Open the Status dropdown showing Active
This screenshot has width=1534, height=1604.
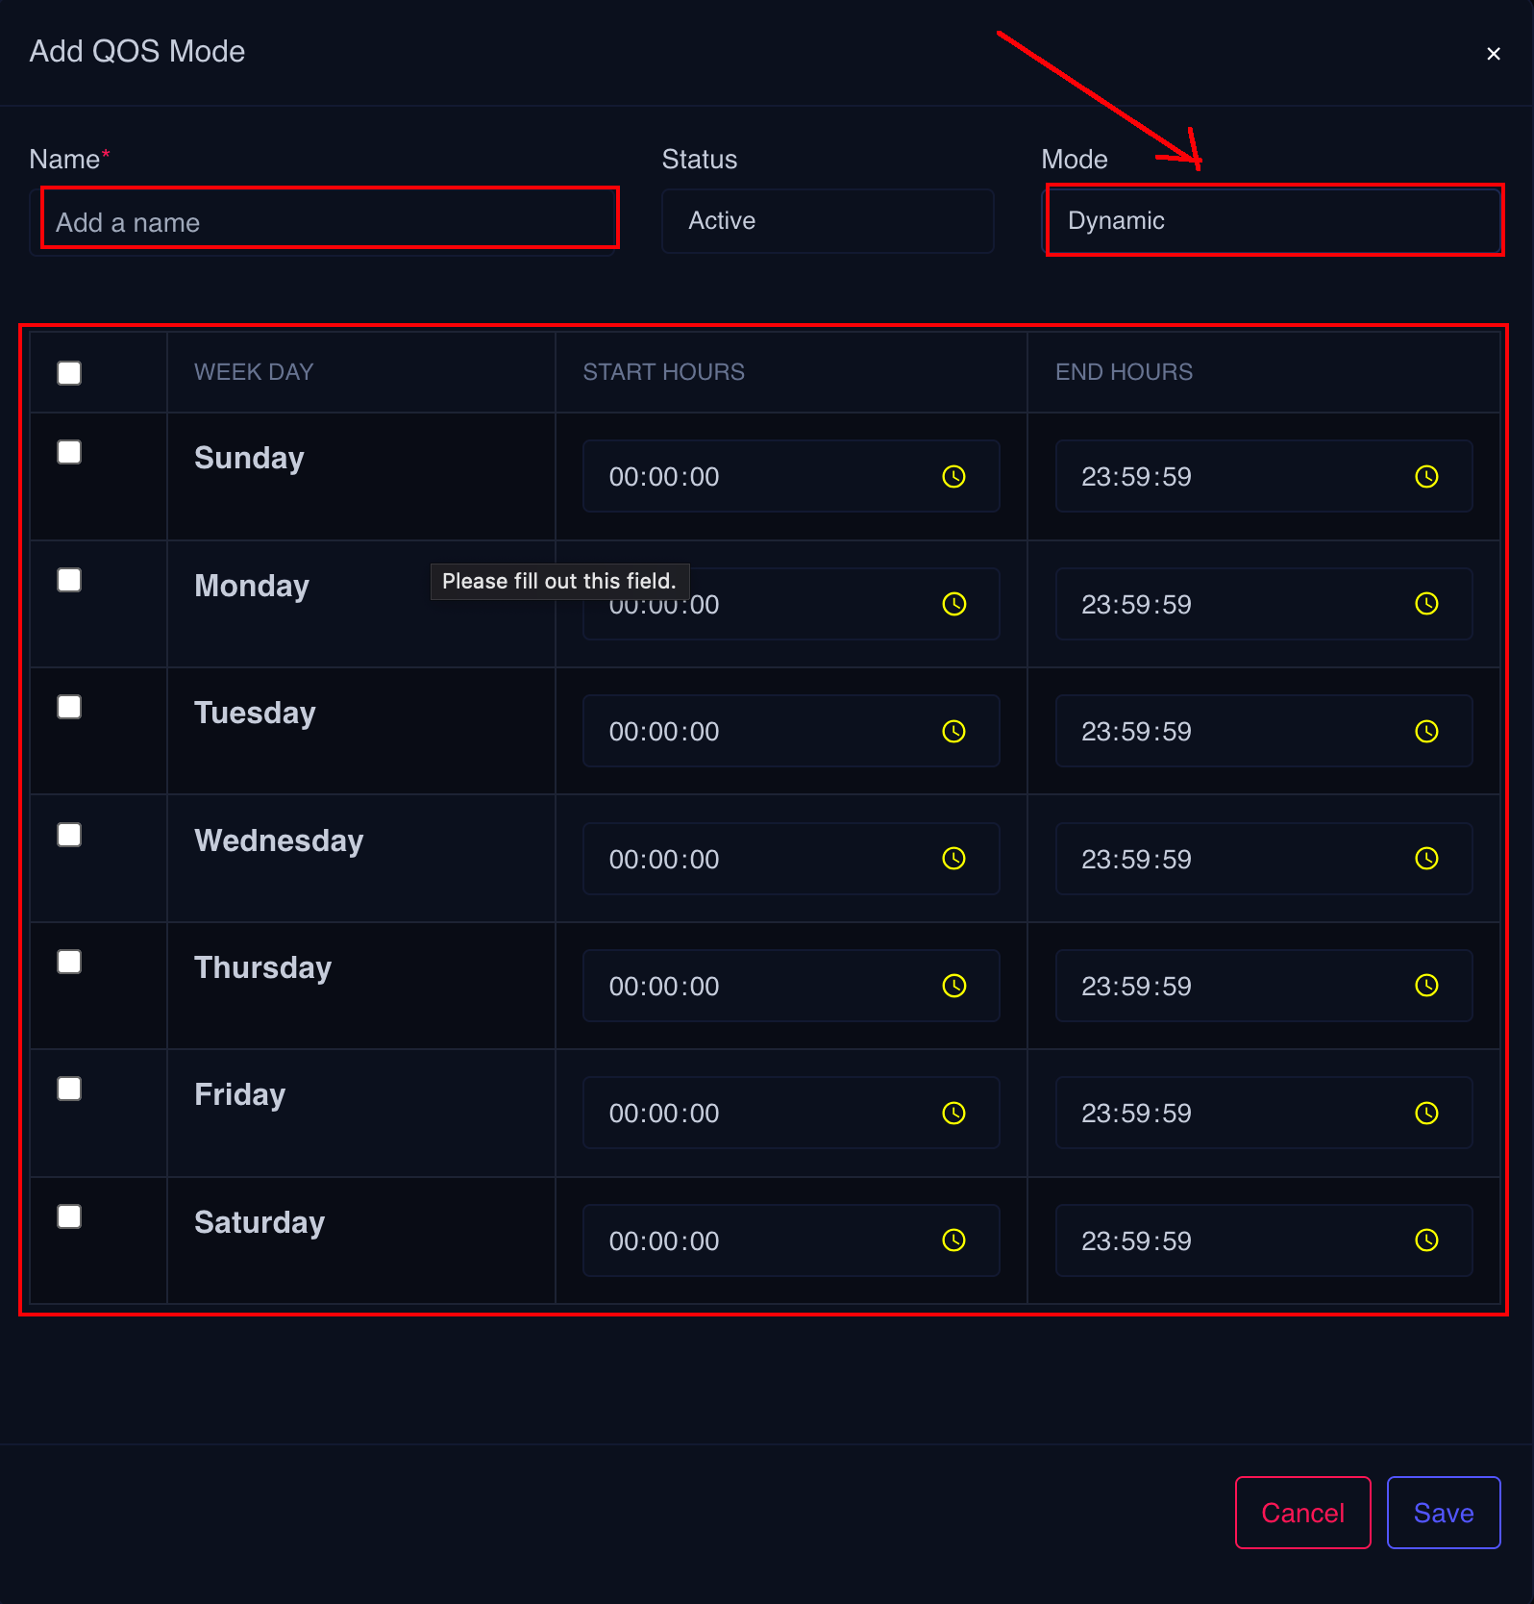pyautogui.click(x=827, y=221)
